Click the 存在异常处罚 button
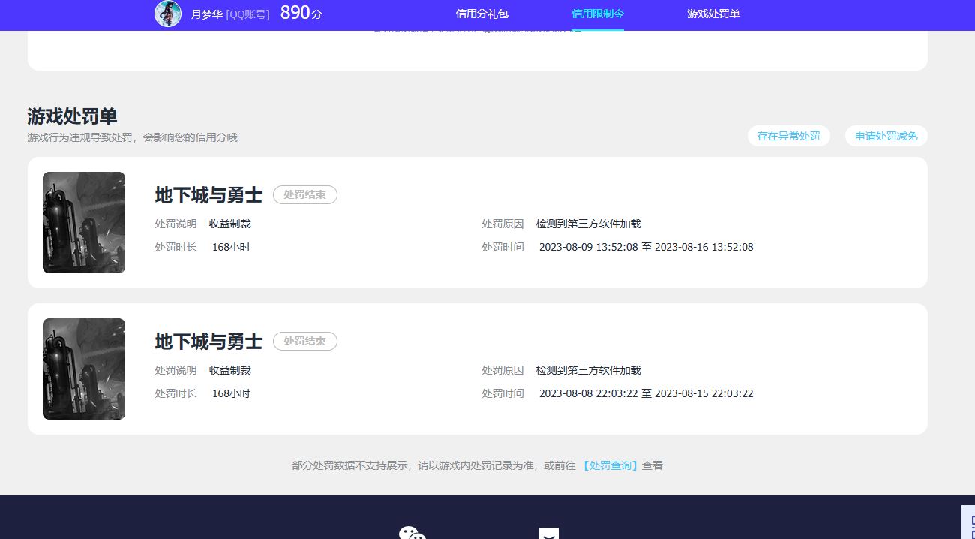Image resolution: width=975 pixels, height=539 pixels. [x=788, y=136]
